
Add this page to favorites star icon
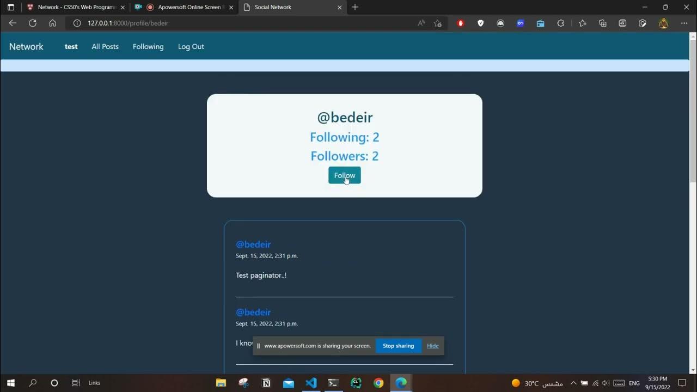click(x=438, y=23)
